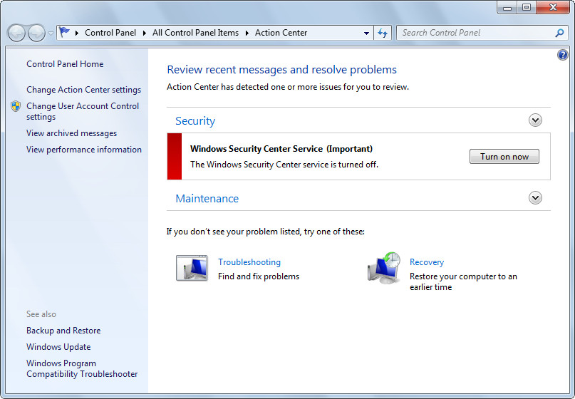Minimize the Action Center window
This screenshot has height=399, width=575.
pos(507,8)
